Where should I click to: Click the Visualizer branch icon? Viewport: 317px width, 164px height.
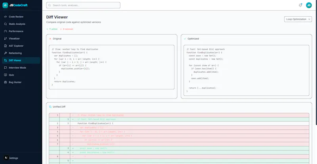pos(6,39)
